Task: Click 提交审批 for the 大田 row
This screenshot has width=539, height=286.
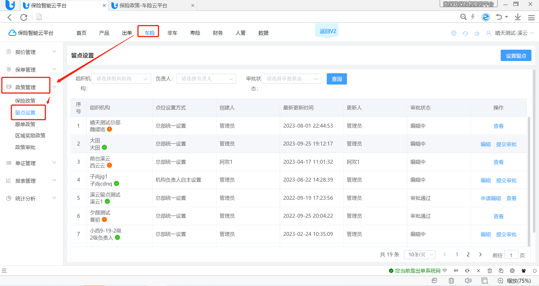Action: [x=506, y=144]
